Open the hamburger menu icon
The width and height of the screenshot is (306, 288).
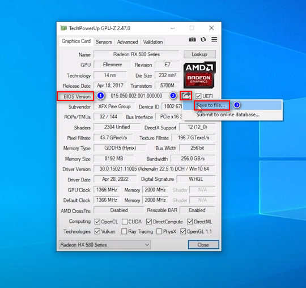(214, 40)
